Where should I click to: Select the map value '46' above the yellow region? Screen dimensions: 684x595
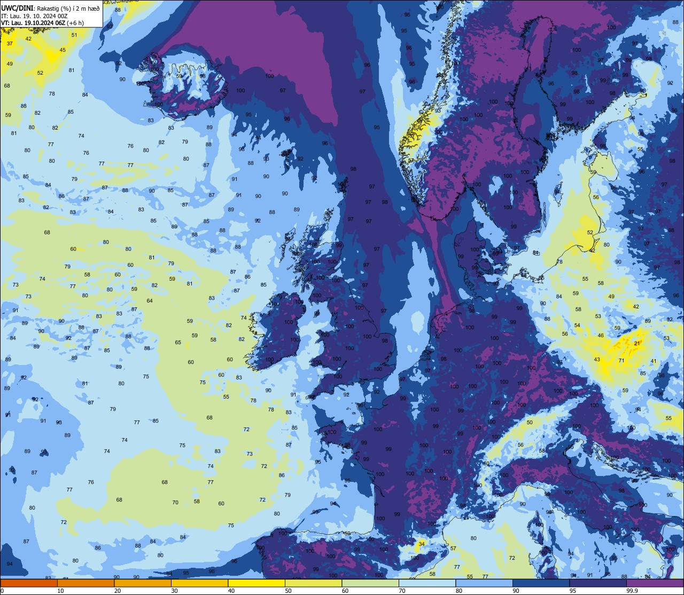[x=601, y=336]
